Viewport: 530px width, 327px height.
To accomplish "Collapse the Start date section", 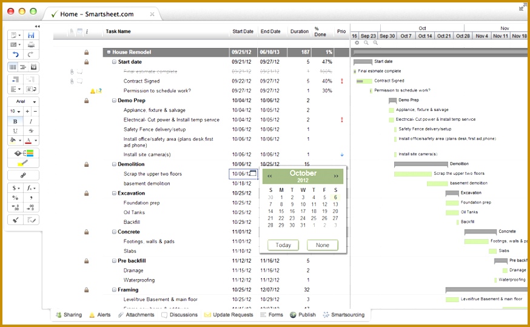I will point(114,62).
